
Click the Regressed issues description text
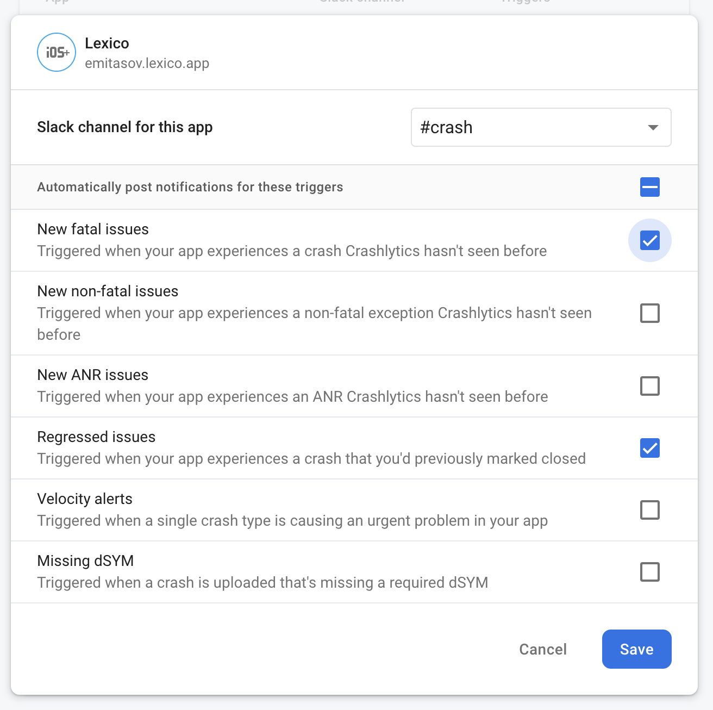pyautogui.click(x=311, y=459)
